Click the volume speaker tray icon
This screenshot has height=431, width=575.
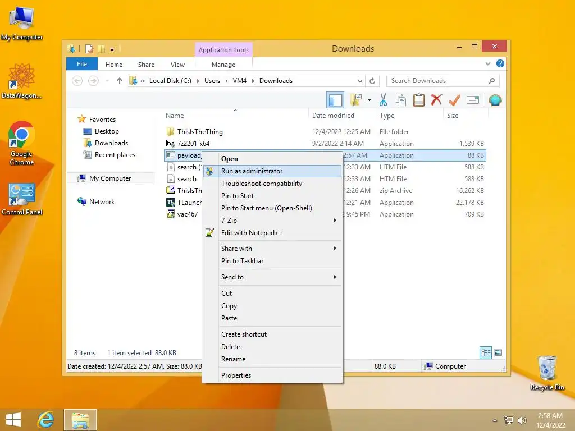coord(522,420)
